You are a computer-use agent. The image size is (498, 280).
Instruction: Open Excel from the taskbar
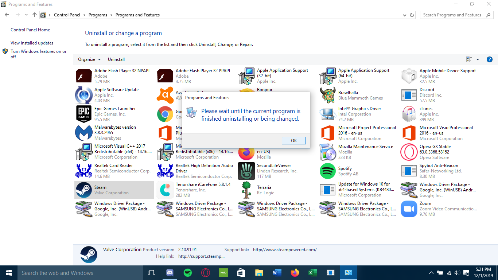pos(313,273)
